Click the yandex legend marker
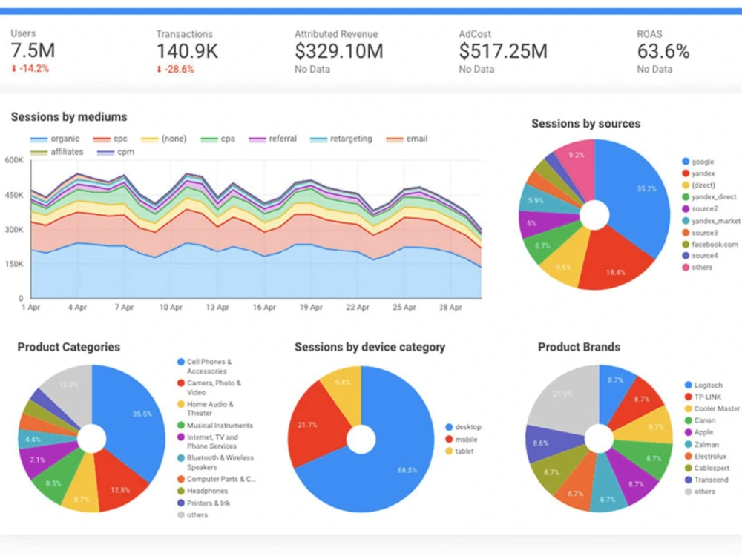 [x=686, y=173]
